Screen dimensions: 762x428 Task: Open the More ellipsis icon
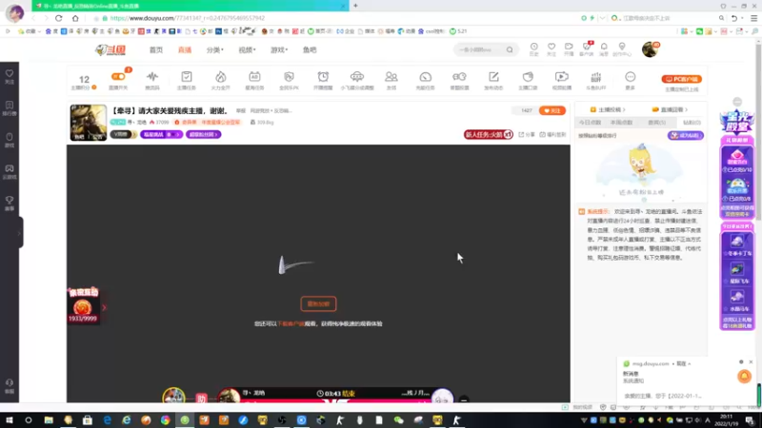click(x=631, y=77)
